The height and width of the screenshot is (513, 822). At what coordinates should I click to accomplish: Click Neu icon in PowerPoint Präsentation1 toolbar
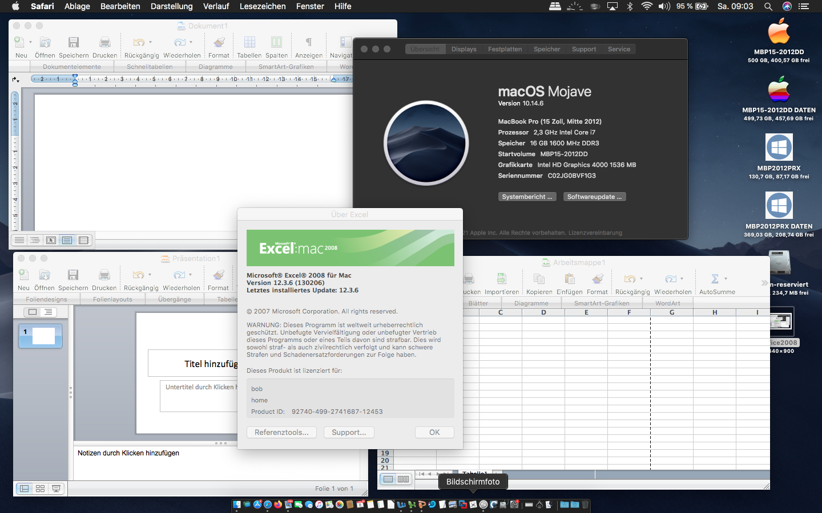pos(23,274)
